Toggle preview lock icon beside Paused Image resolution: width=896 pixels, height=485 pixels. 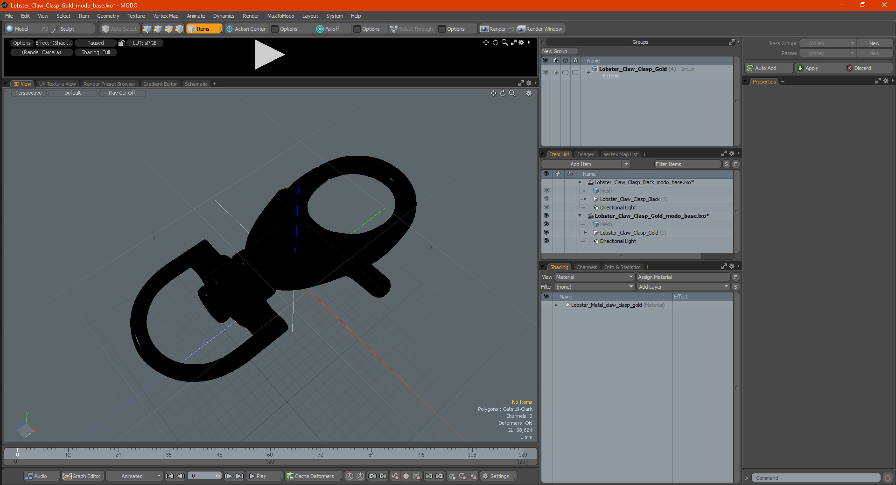click(121, 43)
